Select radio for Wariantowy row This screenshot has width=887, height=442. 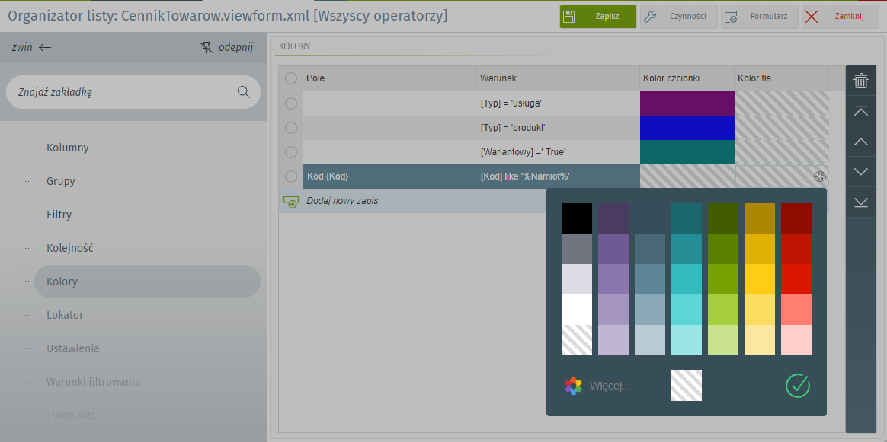(x=290, y=152)
